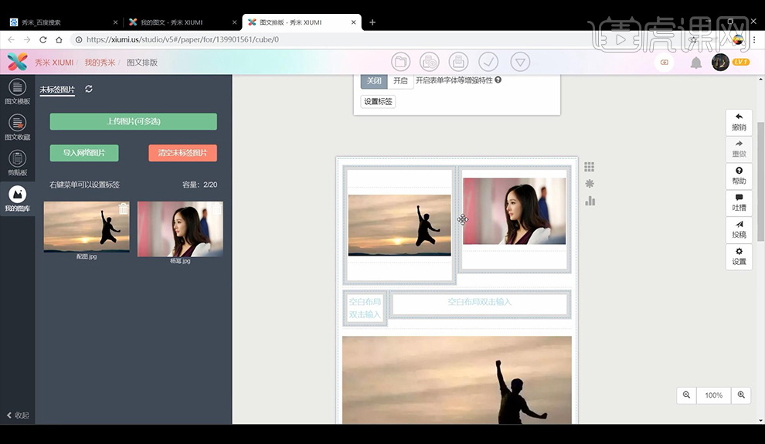Open 帮助 help from right panel
Image resolution: width=765 pixels, height=444 pixels.
pos(739,175)
